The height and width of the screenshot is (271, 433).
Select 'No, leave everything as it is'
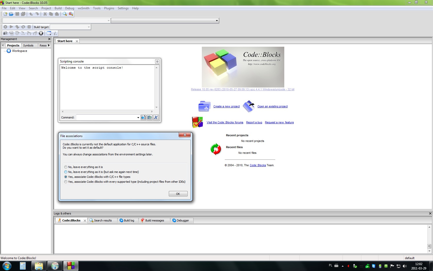point(66,167)
